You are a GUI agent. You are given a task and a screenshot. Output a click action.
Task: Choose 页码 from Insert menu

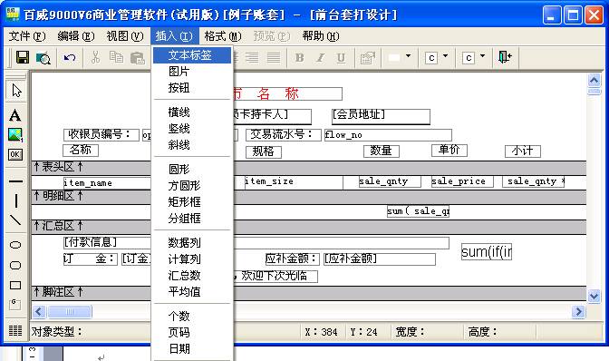pyautogui.click(x=192, y=333)
